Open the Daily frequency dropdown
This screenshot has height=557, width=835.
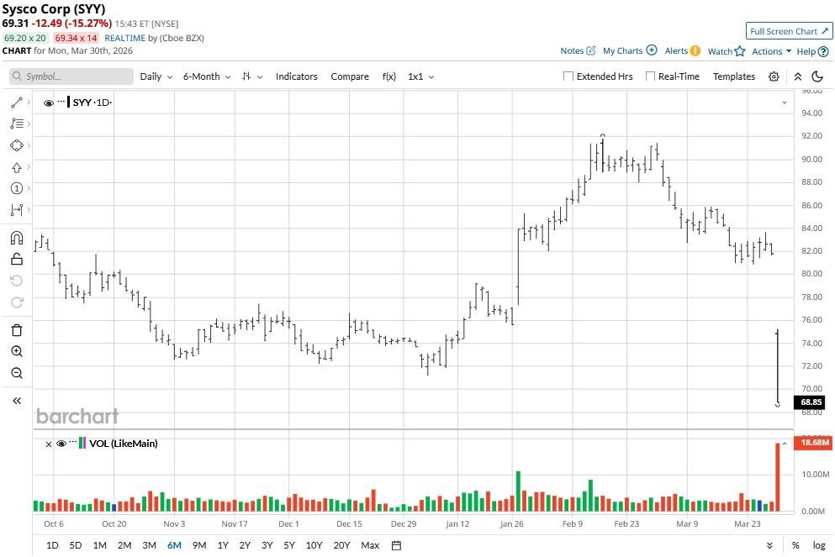[156, 76]
